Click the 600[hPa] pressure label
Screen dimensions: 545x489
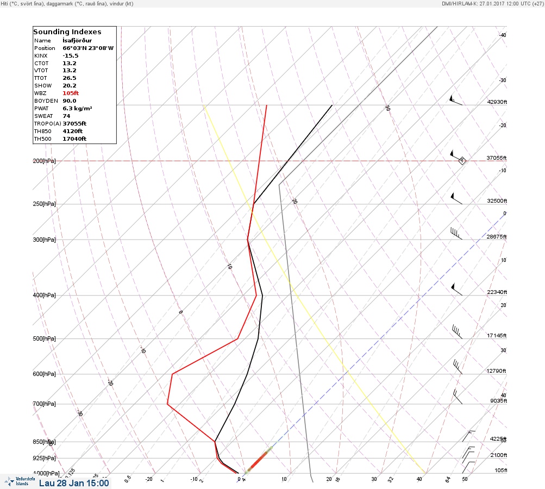(44, 374)
